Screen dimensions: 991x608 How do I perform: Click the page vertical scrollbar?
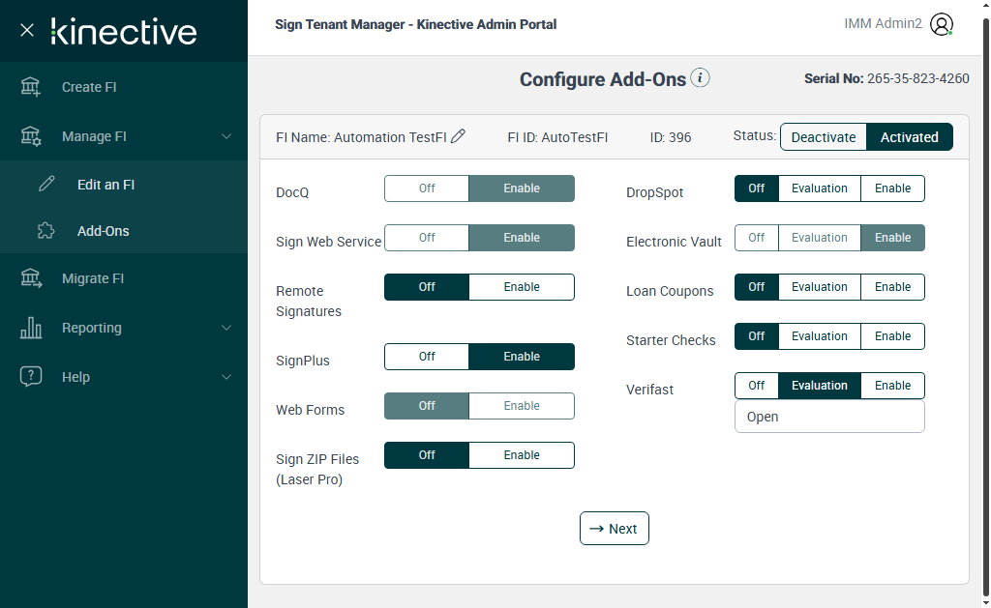tap(986, 306)
